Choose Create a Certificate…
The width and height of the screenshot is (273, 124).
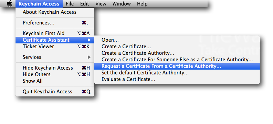(x=177, y=47)
